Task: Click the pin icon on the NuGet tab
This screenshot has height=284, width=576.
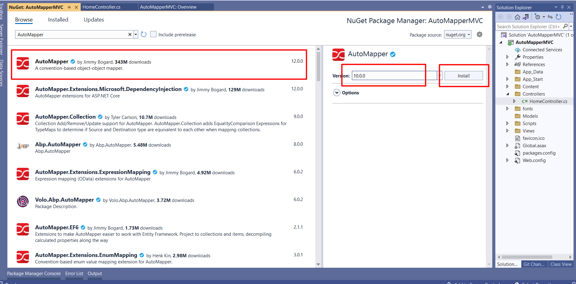Action: [x=69, y=7]
